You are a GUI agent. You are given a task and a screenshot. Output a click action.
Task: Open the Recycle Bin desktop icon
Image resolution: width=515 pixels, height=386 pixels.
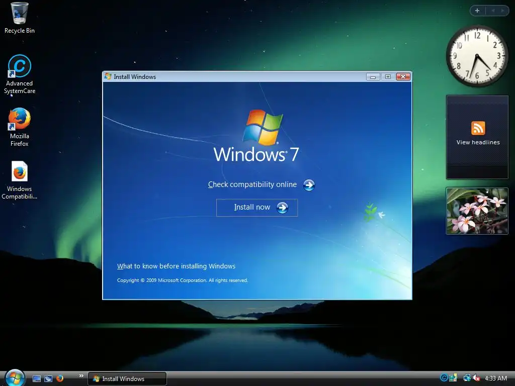click(x=19, y=18)
